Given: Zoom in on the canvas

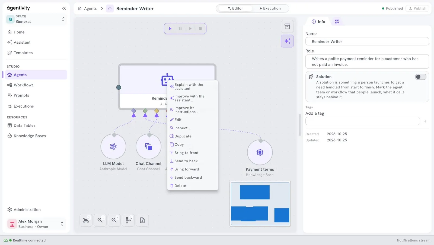Looking at the screenshot, I should coord(100,220).
